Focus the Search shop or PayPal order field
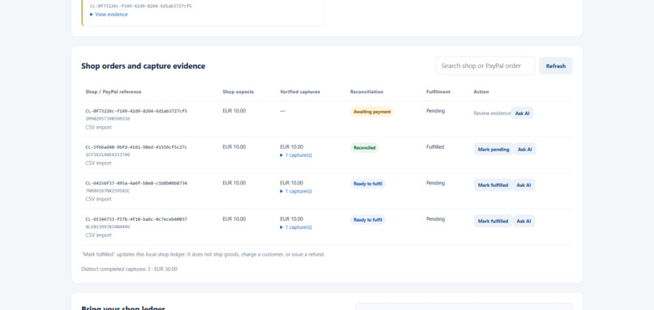This screenshot has height=310, width=654. tap(485, 66)
